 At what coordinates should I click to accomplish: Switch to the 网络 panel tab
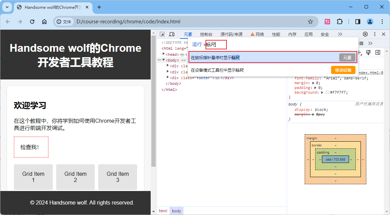(x=257, y=34)
